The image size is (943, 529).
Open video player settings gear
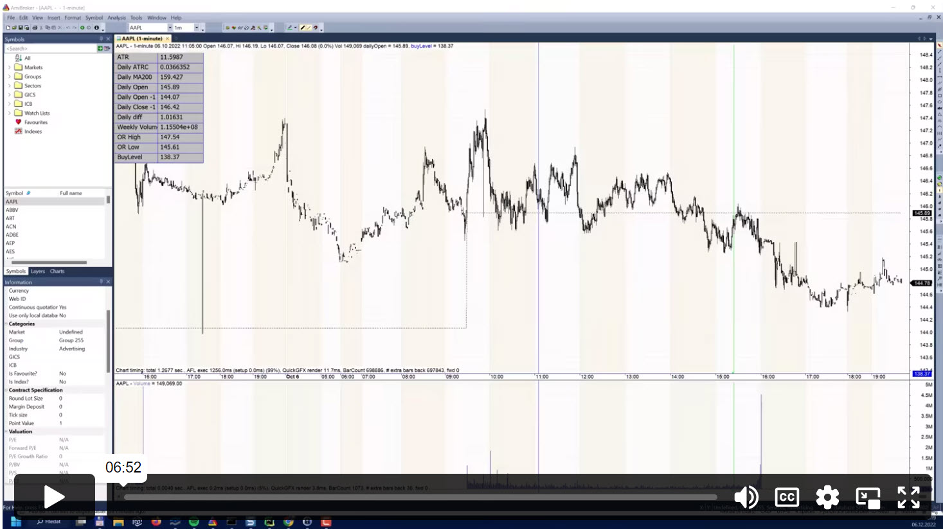point(827,497)
